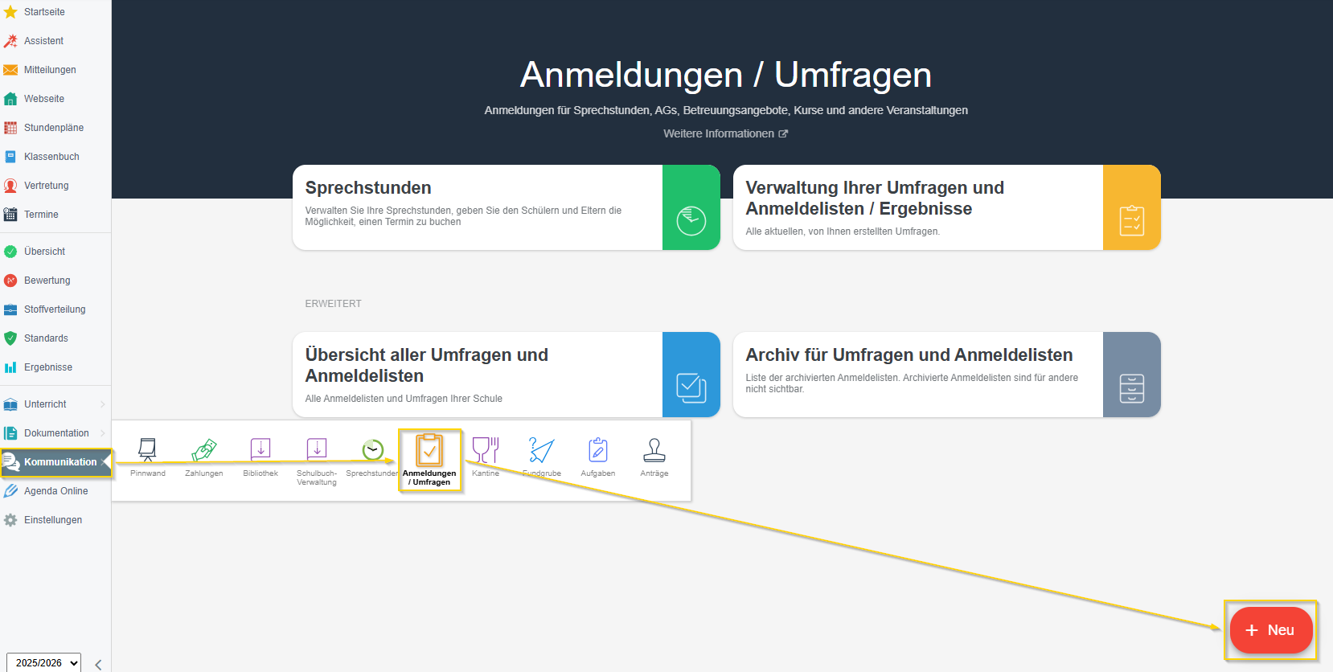Select the Kantine icon
Screen dimensions: 1333x672
click(486, 456)
